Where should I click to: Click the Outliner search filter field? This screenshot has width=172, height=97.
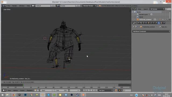point(168,9)
